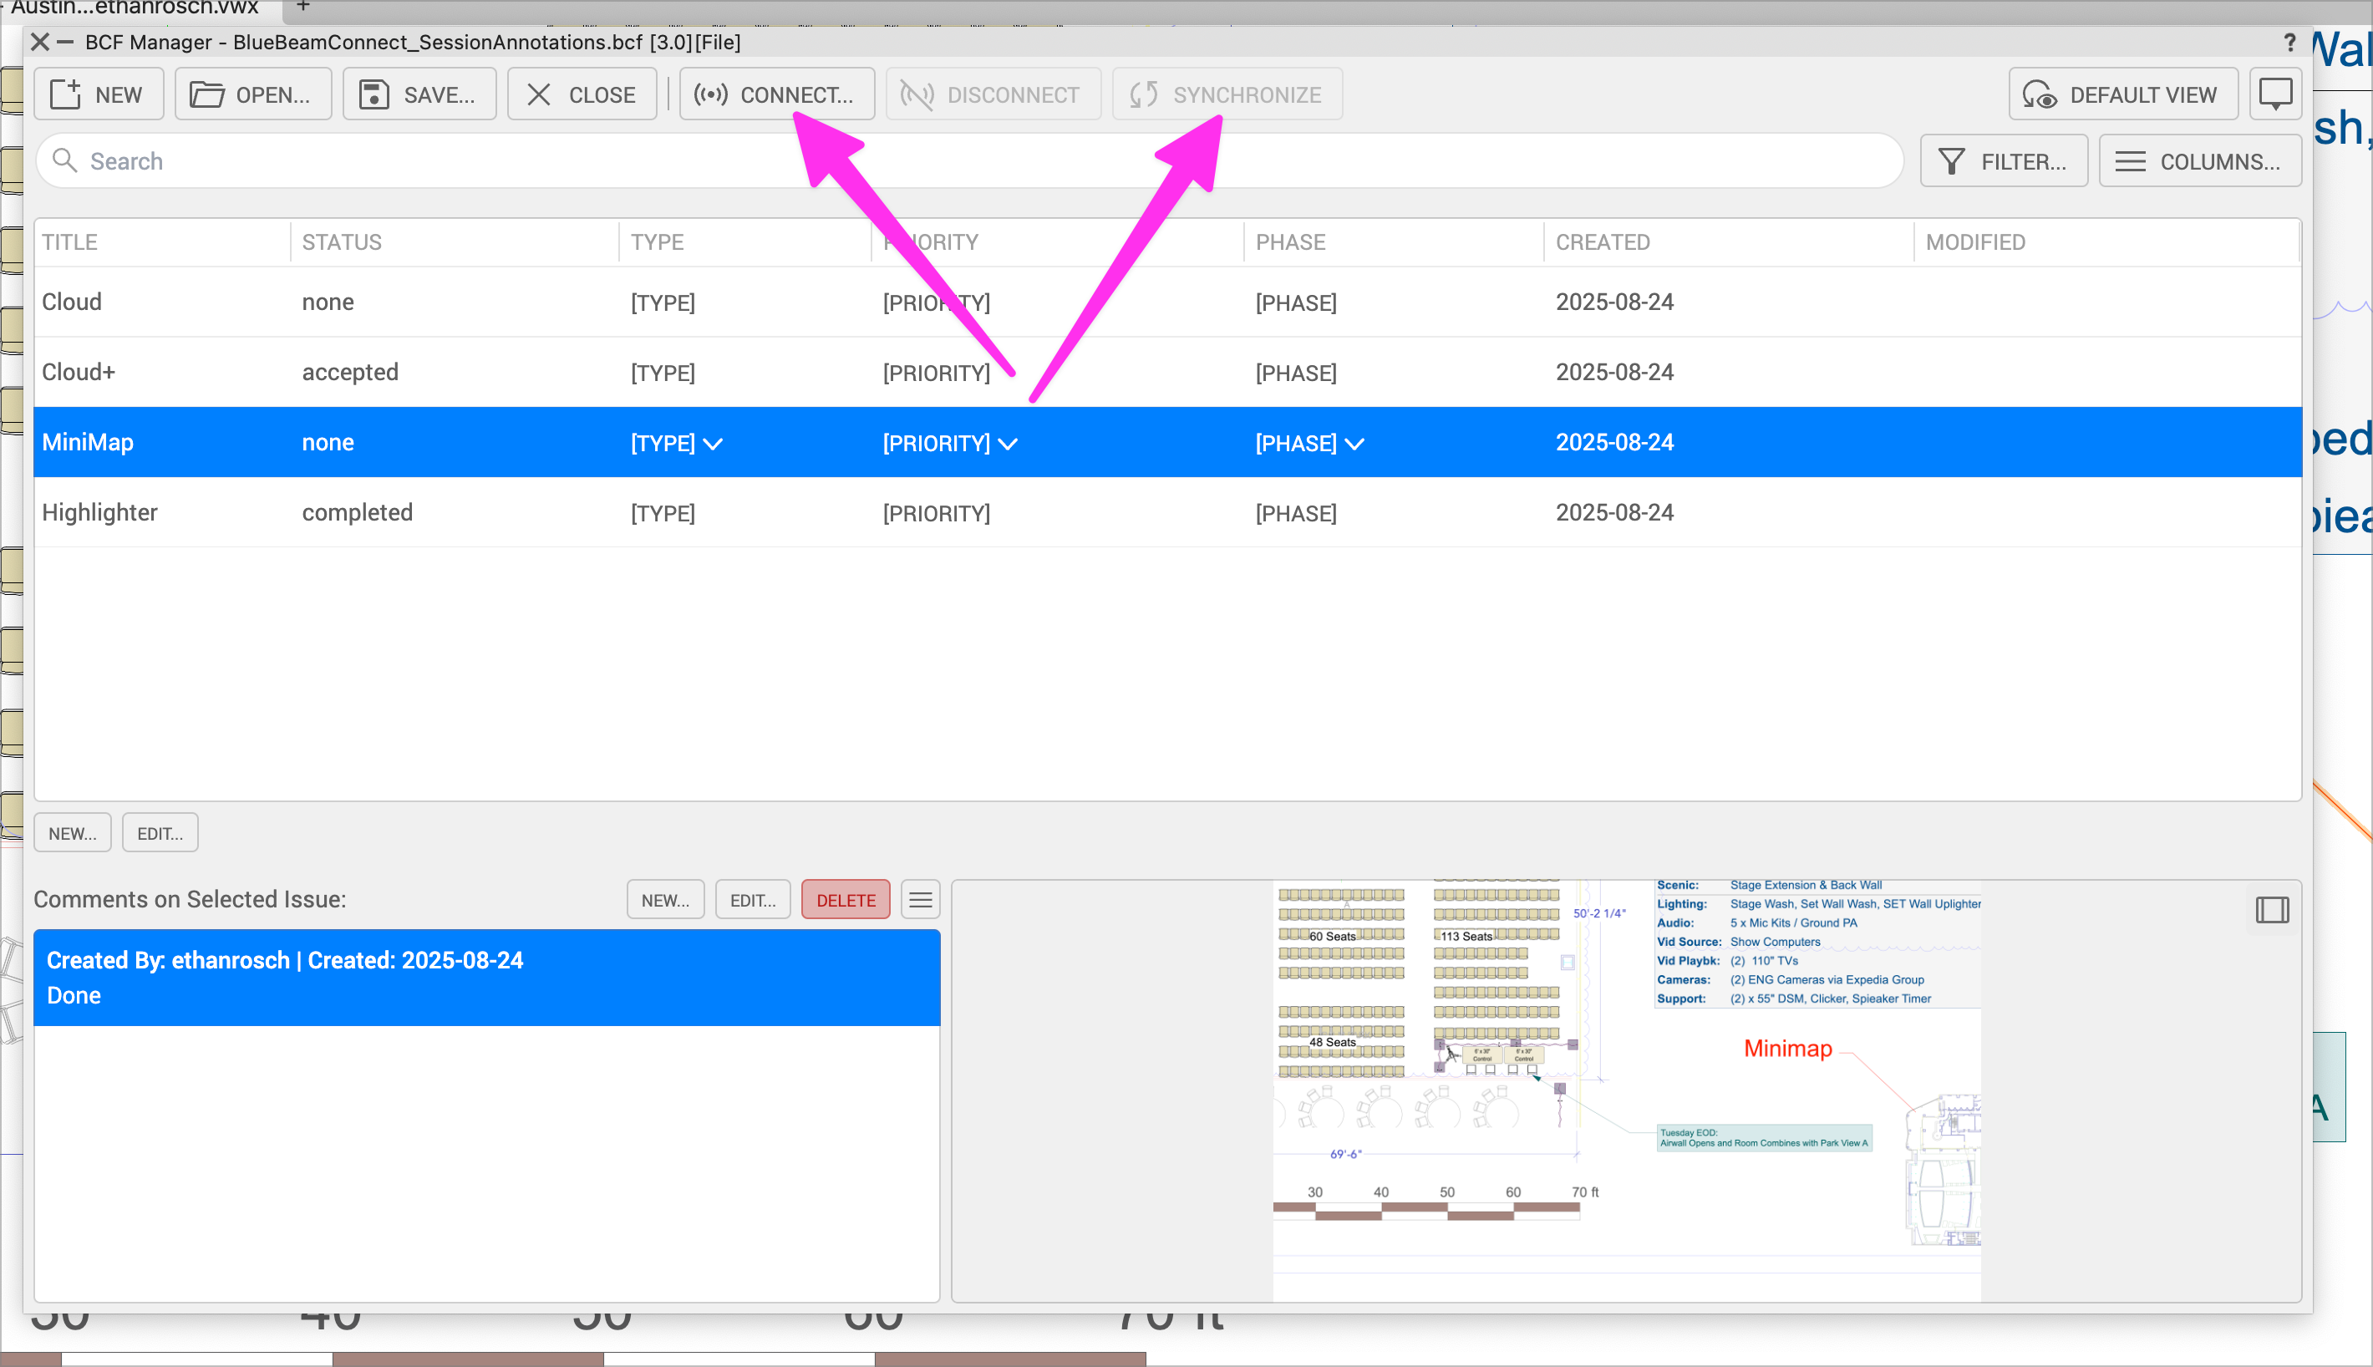
Task: Expand the PHASE dropdown for MiniMap
Action: [x=1354, y=443]
